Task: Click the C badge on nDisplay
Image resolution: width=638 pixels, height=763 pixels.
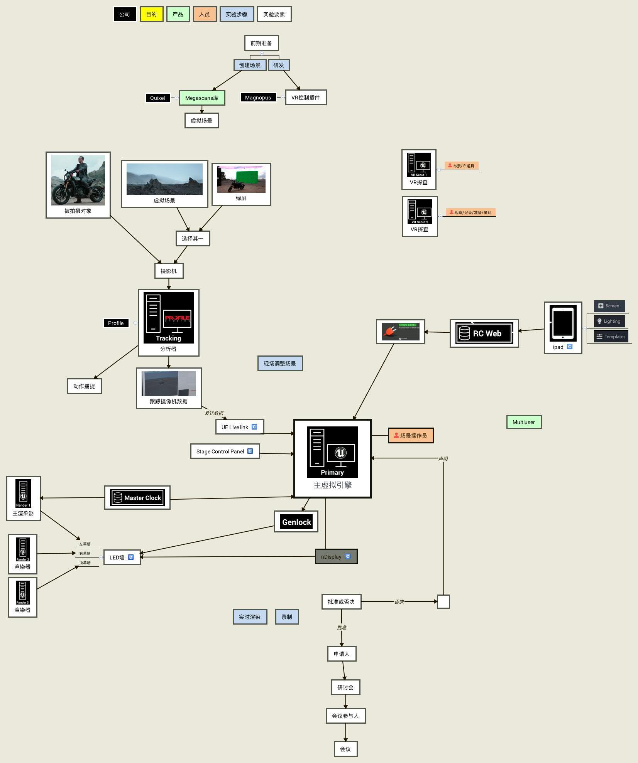Action: 348,556
